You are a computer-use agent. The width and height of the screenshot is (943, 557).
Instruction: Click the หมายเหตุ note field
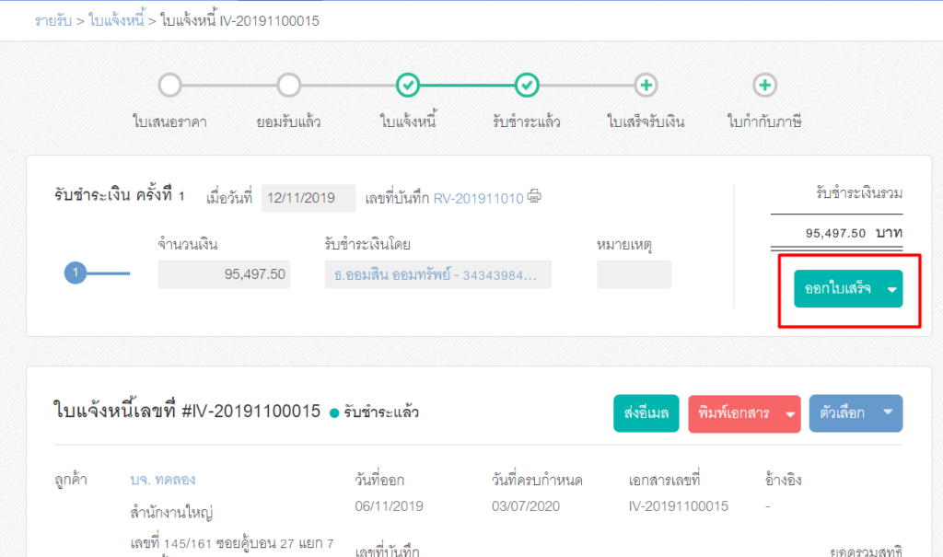[634, 273]
